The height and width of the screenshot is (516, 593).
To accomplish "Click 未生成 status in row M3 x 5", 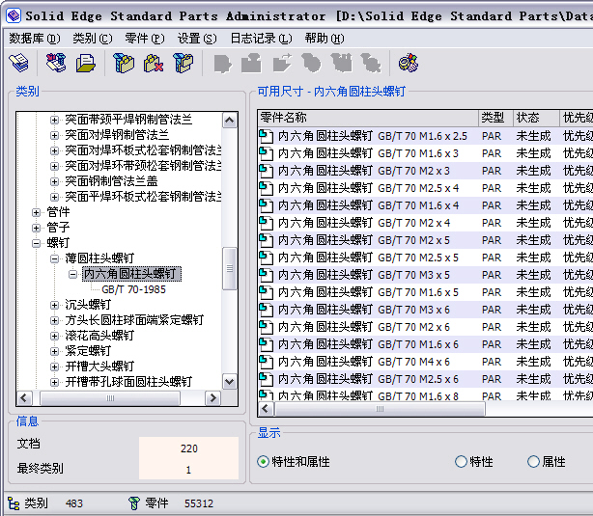I will 534,275.
